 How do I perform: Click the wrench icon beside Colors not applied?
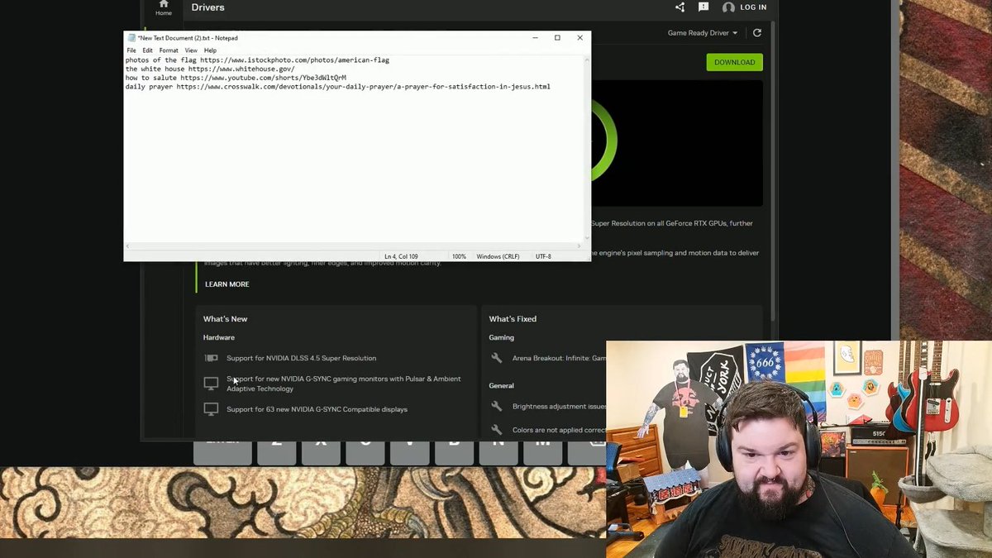click(x=496, y=430)
